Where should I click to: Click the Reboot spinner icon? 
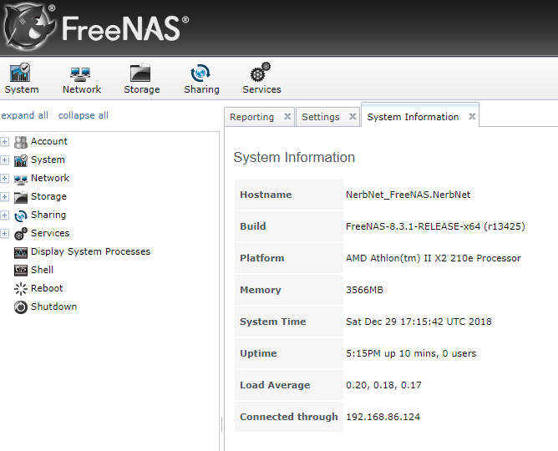coord(21,289)
